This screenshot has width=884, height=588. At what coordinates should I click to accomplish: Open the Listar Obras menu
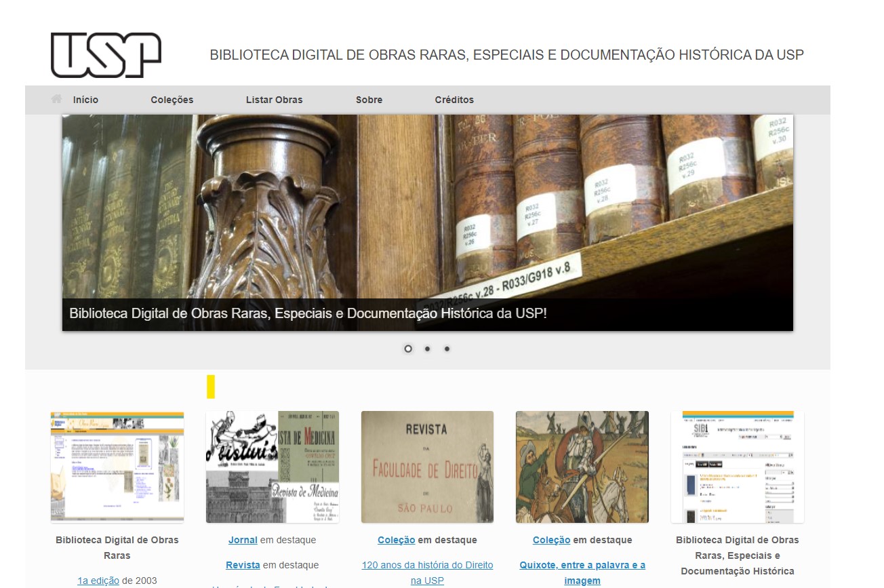pos(275,100)
